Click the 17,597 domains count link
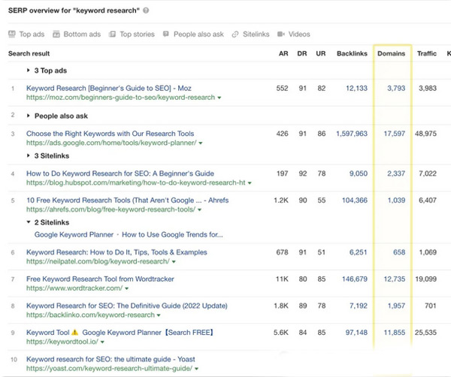451x377 pixels. click(394, 134)
